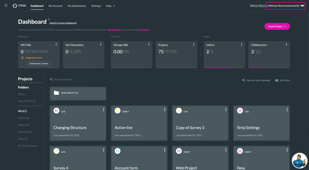Open the Settings menu item
This screenshot has width=309, height=170.
click(x=96, y=6)
